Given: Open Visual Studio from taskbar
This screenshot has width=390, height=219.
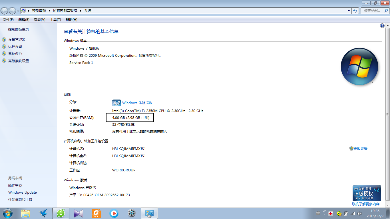Looking at the screenshot, I should [78, 213].
